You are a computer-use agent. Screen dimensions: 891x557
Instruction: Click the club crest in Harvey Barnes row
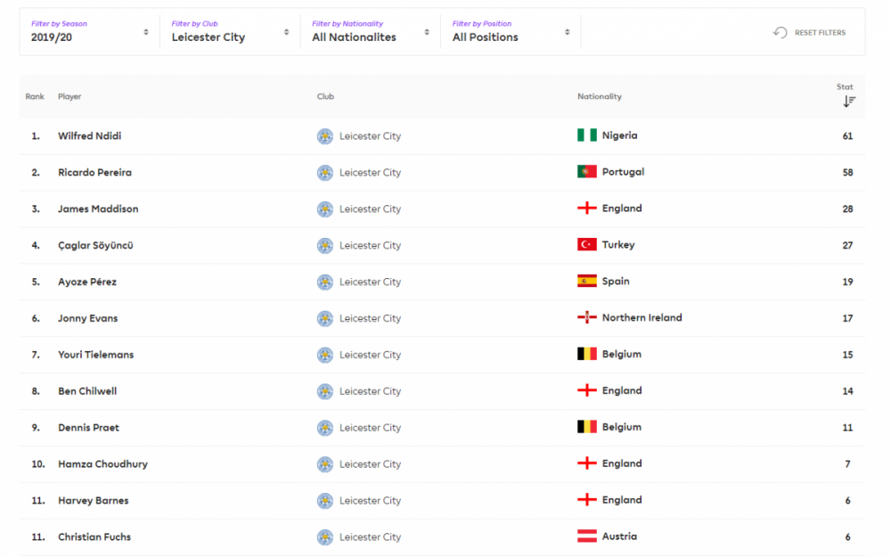325,501
